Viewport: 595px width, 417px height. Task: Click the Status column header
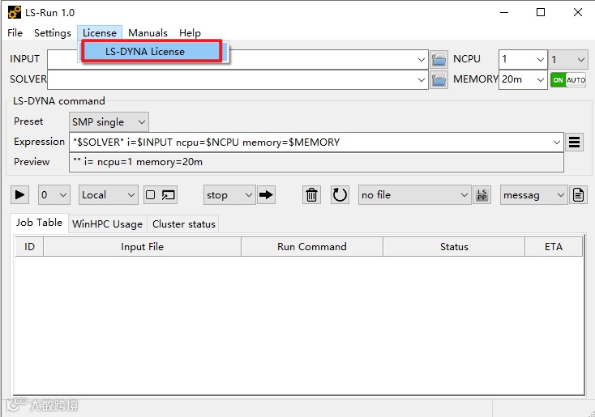454,247
